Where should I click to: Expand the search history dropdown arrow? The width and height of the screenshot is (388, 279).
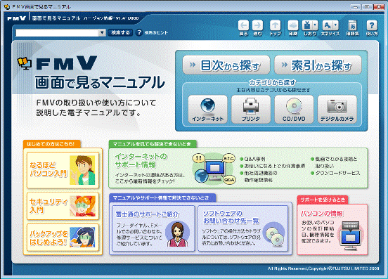coord(102,32)
